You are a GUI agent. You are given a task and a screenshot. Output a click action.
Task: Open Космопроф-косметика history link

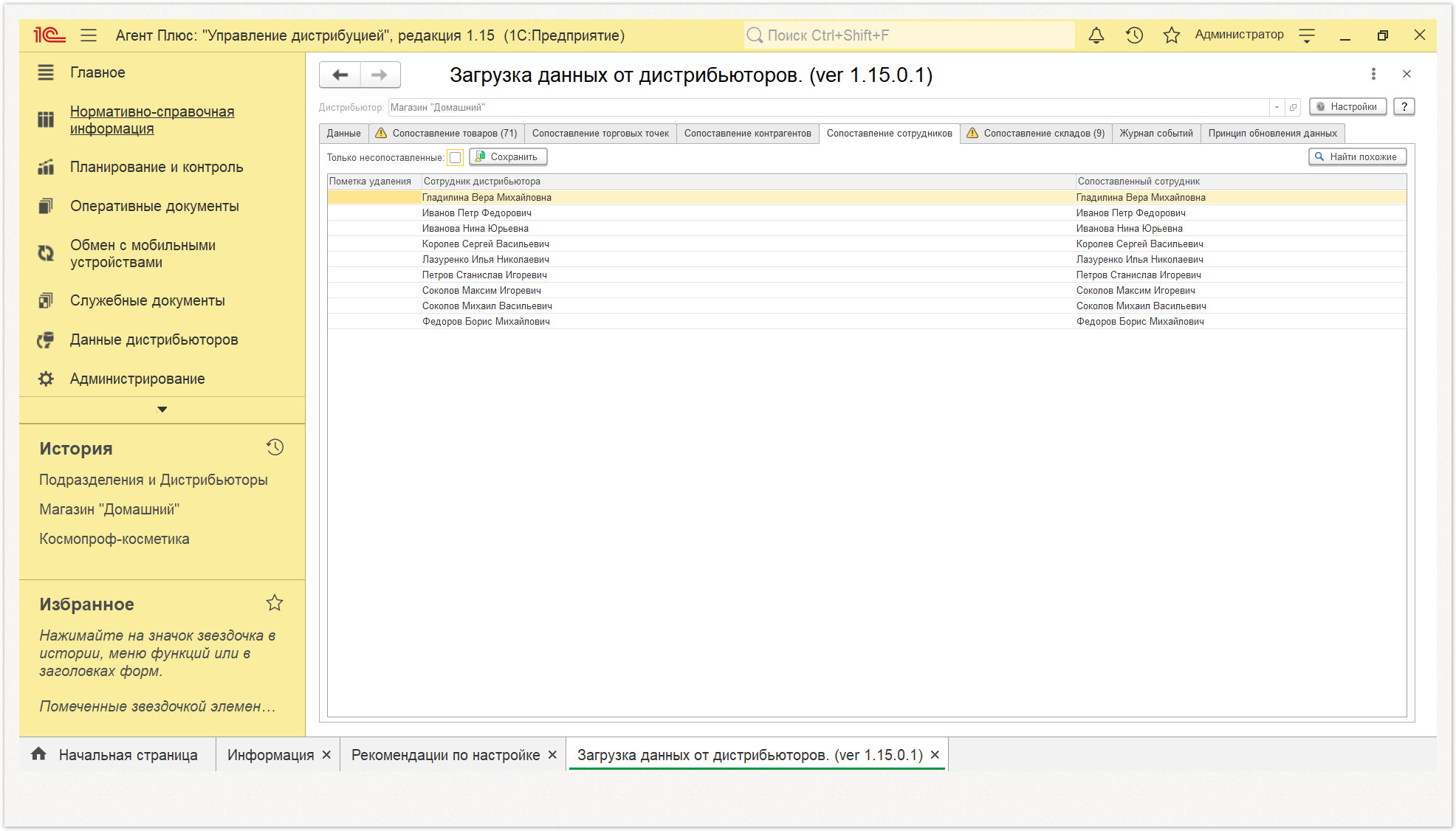coord(114,539)
